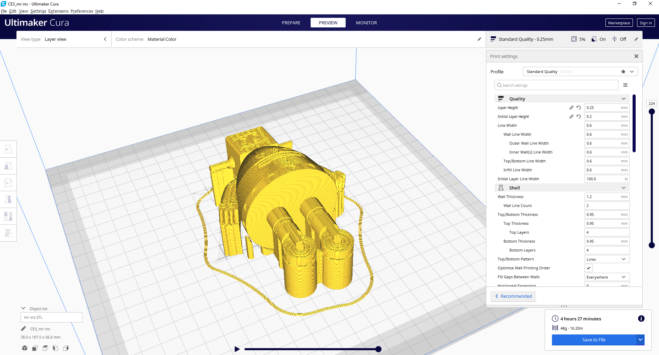Reset Layer Height with the revert arrow
659x355 pixels.
point(579,108)
